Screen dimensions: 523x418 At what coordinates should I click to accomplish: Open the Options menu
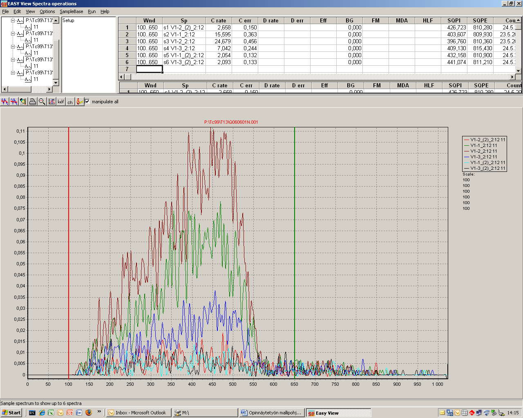[x=47, y=11]
